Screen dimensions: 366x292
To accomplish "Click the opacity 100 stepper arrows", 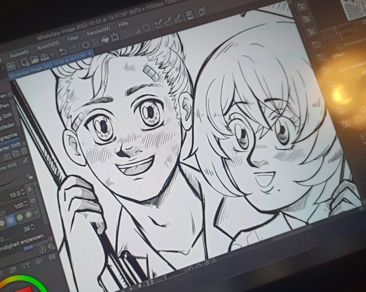I will 26,203.
